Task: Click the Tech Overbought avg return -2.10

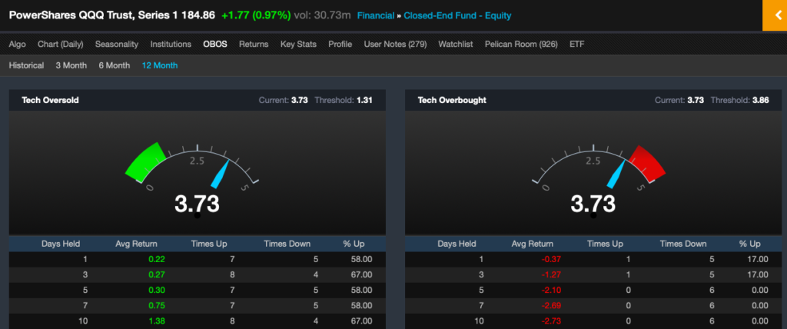Action: [x=551, y=290]
